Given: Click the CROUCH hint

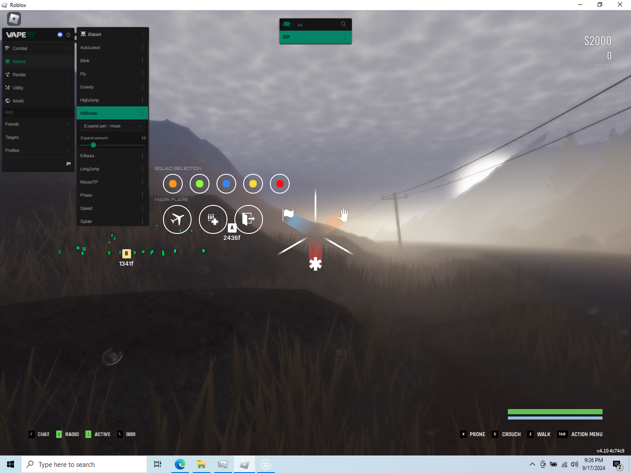Looking at the screenshot, I should click(x=507, y=434).
